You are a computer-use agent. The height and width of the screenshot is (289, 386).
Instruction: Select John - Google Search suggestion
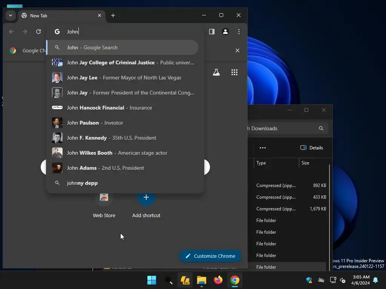click(x=123, y=47)
